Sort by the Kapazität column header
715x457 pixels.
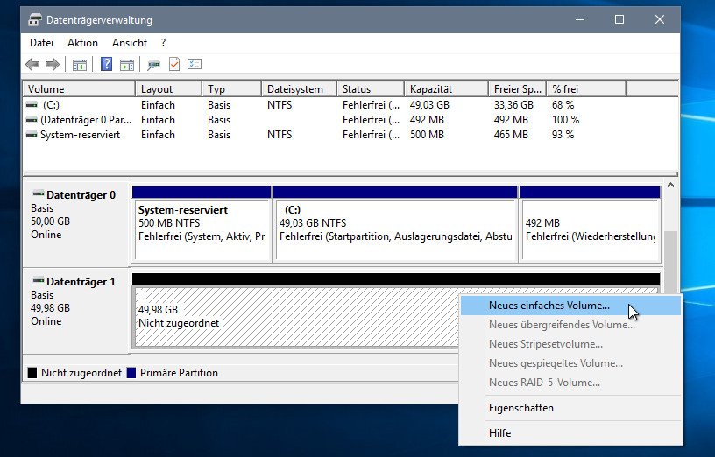tap(446, 88)
